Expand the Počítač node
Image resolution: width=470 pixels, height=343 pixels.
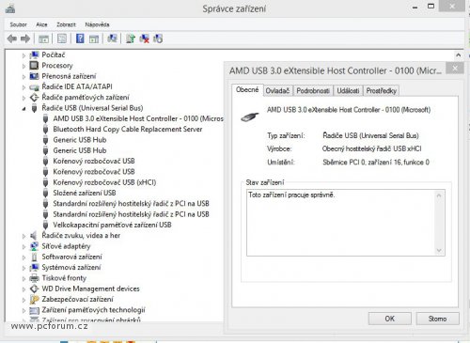(x=23, y=55)
